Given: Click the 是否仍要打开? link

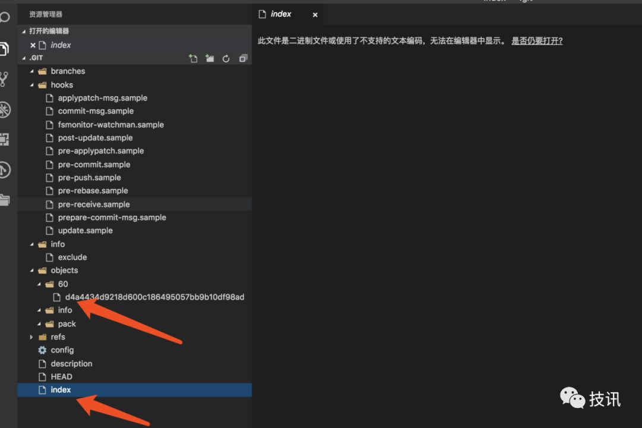Looking at the screenshot, I should (537, 40).
